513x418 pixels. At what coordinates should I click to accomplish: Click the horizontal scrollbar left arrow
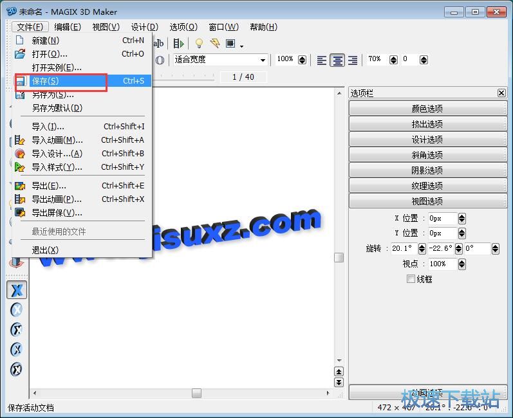[35, 393]
